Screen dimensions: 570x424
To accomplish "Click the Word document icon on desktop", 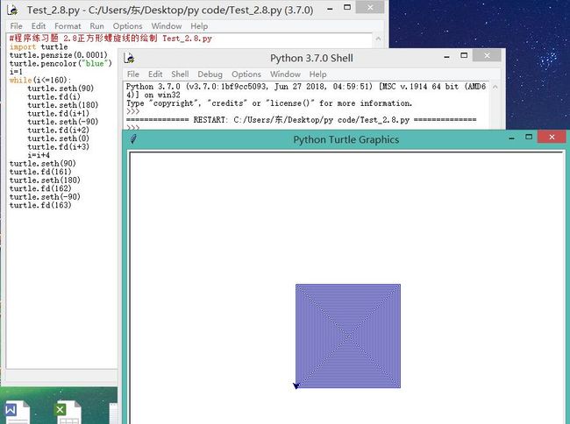I will click(16, 412).
